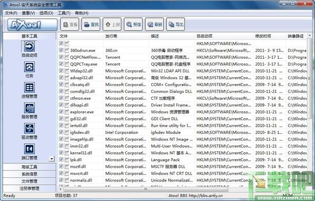315x201 pixels.
Task: Uncheck the iertutil.dll row checkbox
Action: 61,125
